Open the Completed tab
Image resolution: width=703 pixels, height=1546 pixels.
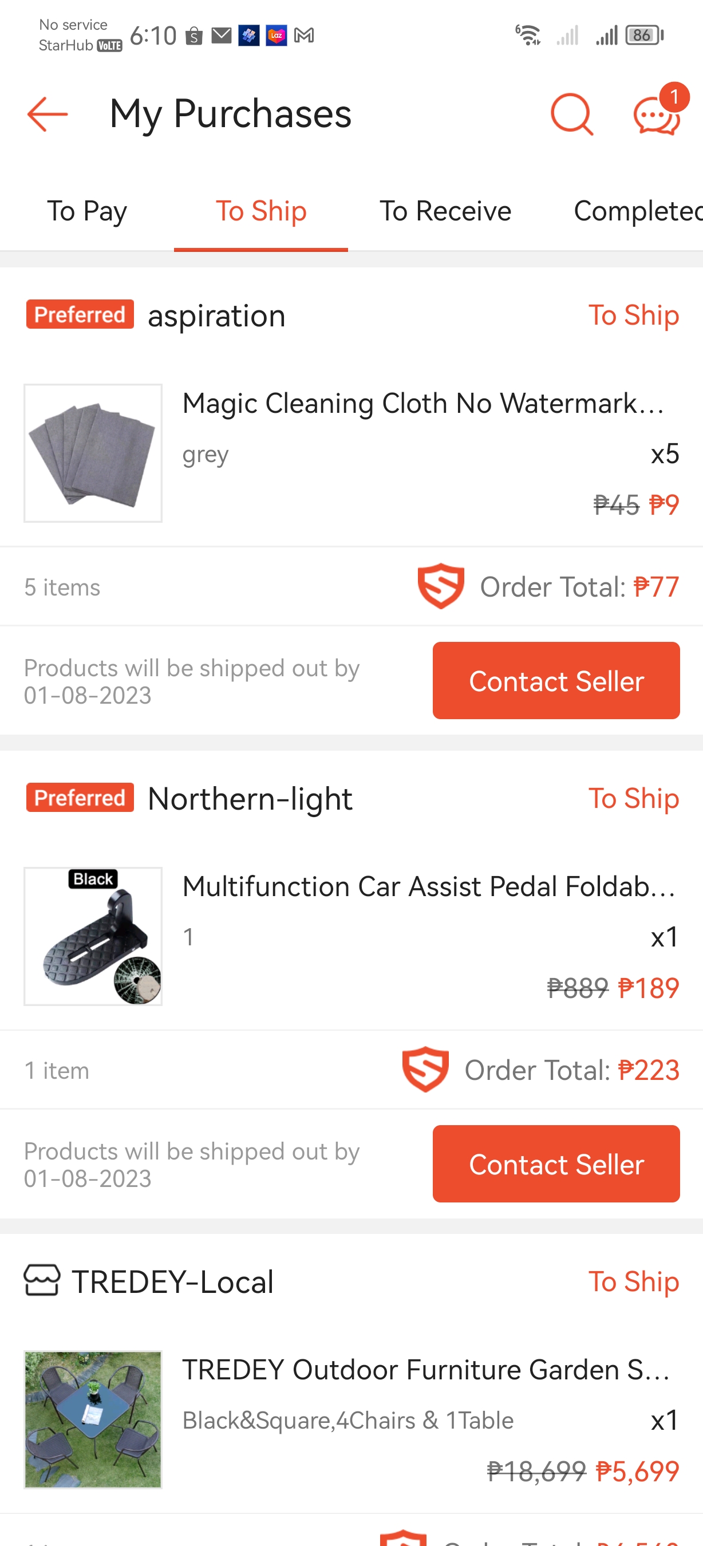637,211
